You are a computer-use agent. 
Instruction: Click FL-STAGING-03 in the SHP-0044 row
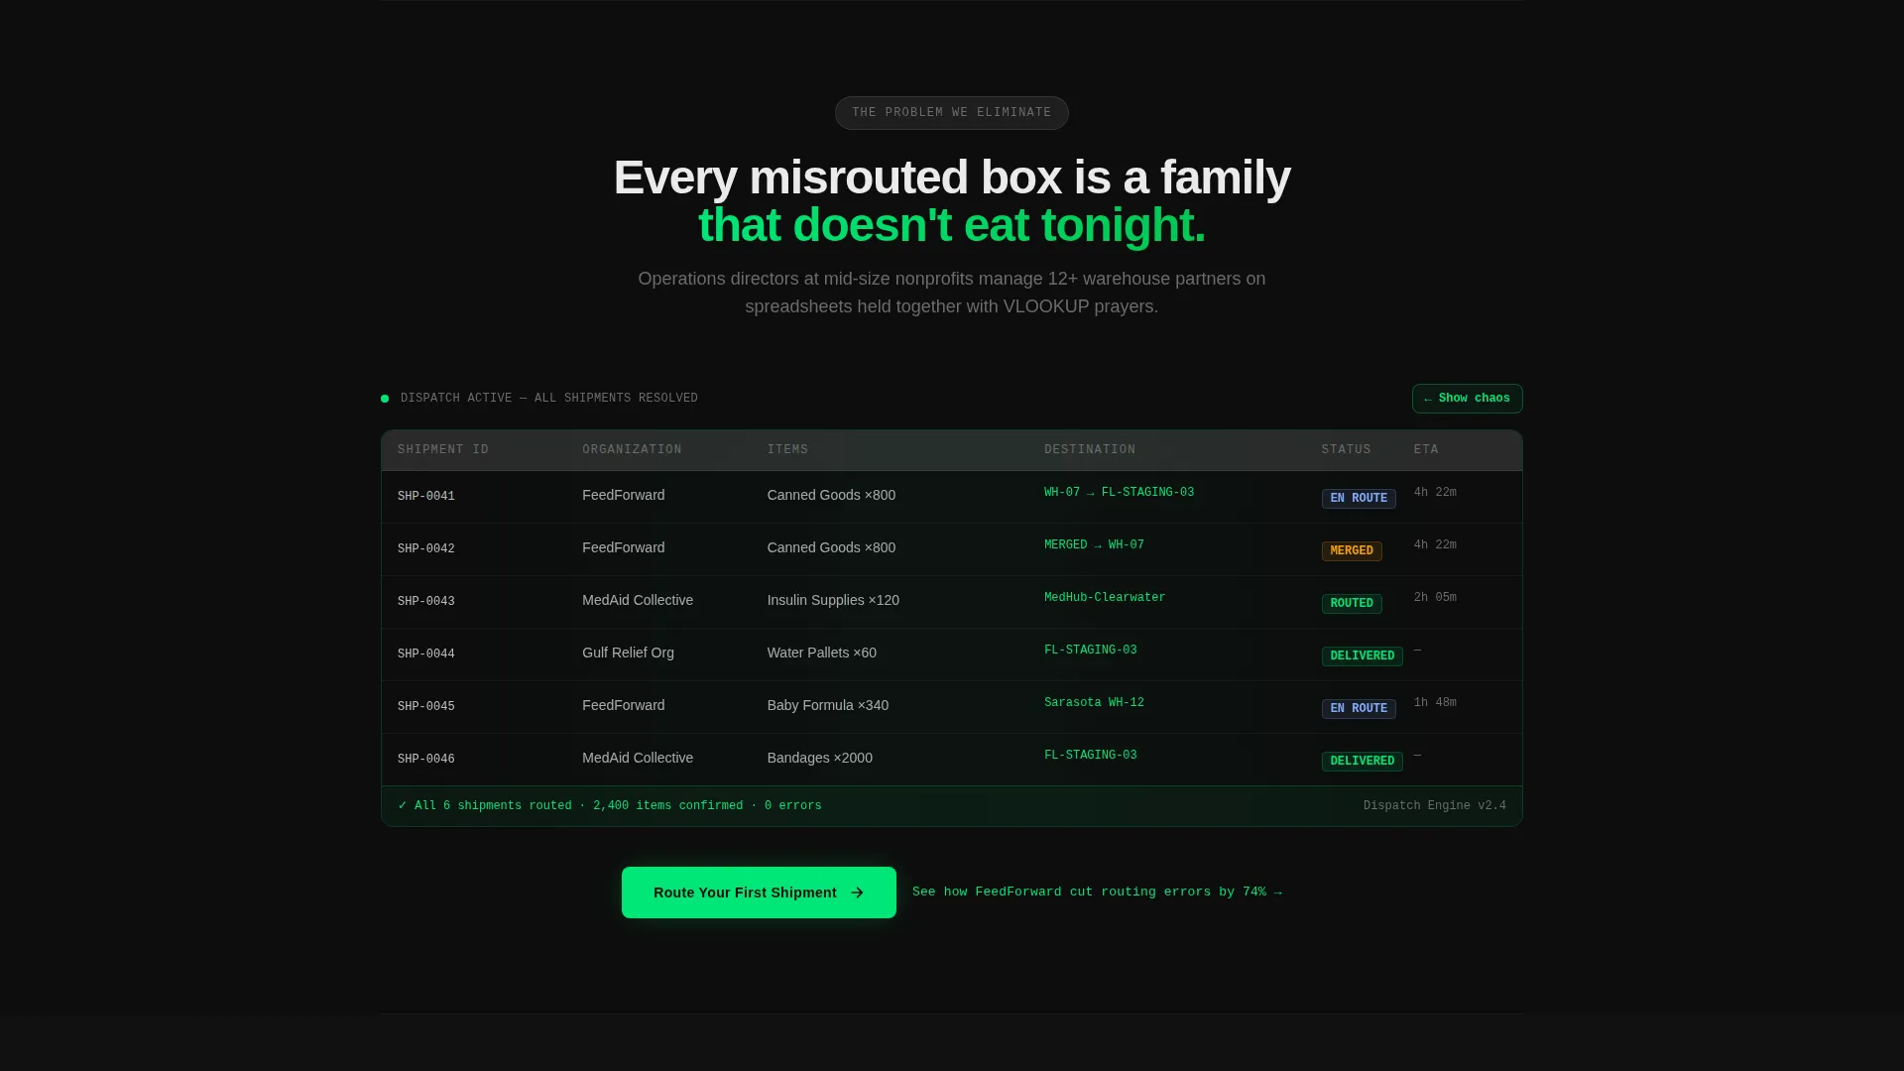[1090, 651]
